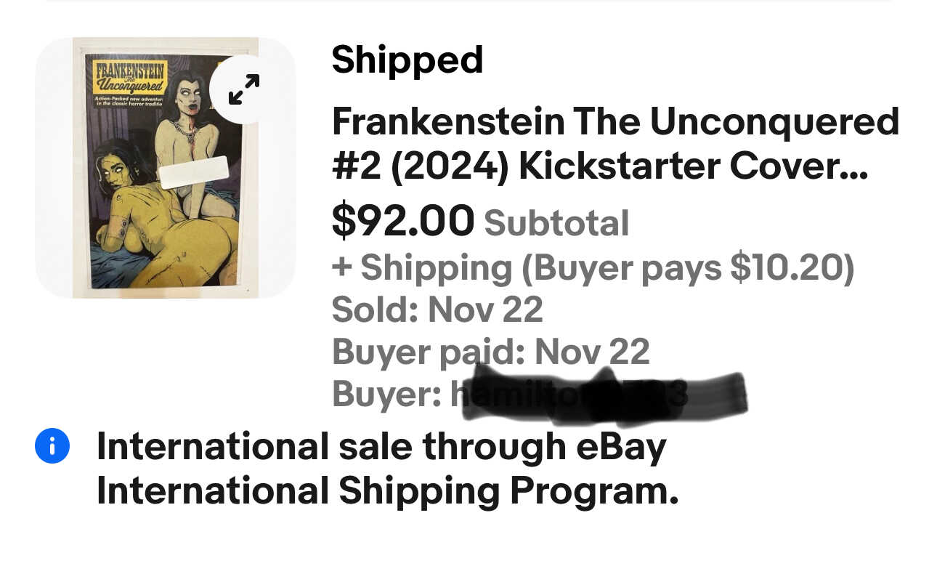Image resolution: width=937 pixels, height=582 pixels.
Task: Click the Sold: Nov 22 line
Action: click(437, 310)
